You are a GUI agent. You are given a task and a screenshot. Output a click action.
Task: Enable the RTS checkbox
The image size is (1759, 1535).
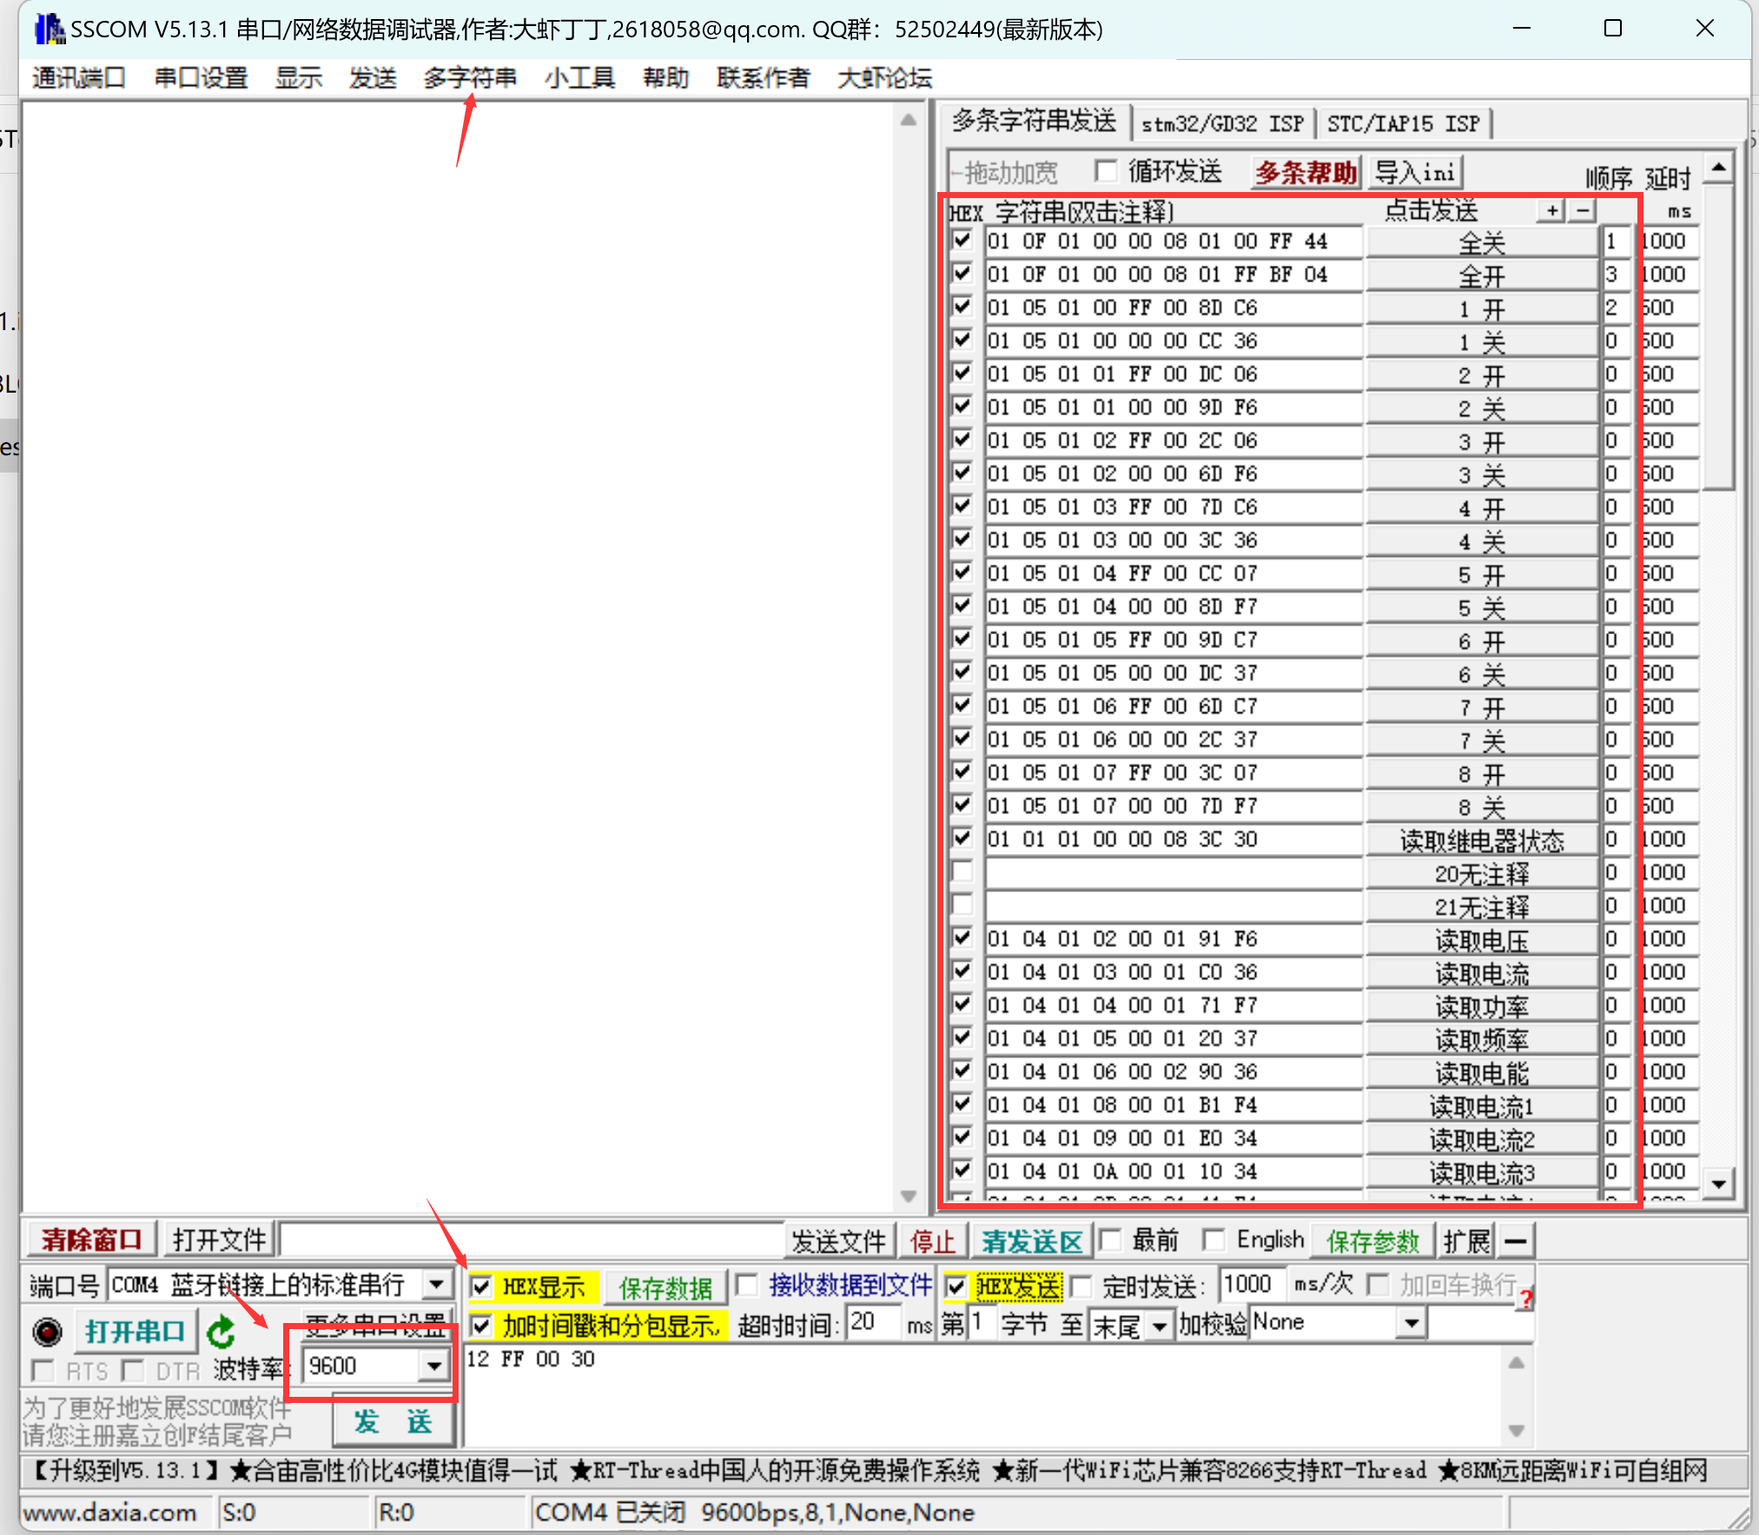click(x=42, y=1371)
